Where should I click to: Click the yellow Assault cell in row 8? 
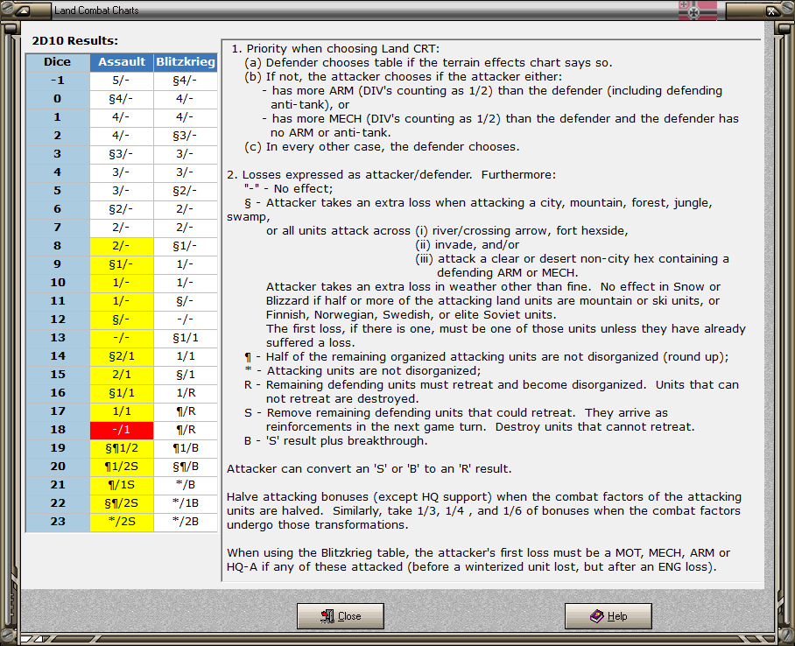(122, 246)
